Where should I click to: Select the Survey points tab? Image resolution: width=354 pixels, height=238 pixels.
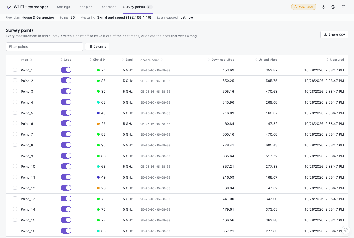[138, 7]
